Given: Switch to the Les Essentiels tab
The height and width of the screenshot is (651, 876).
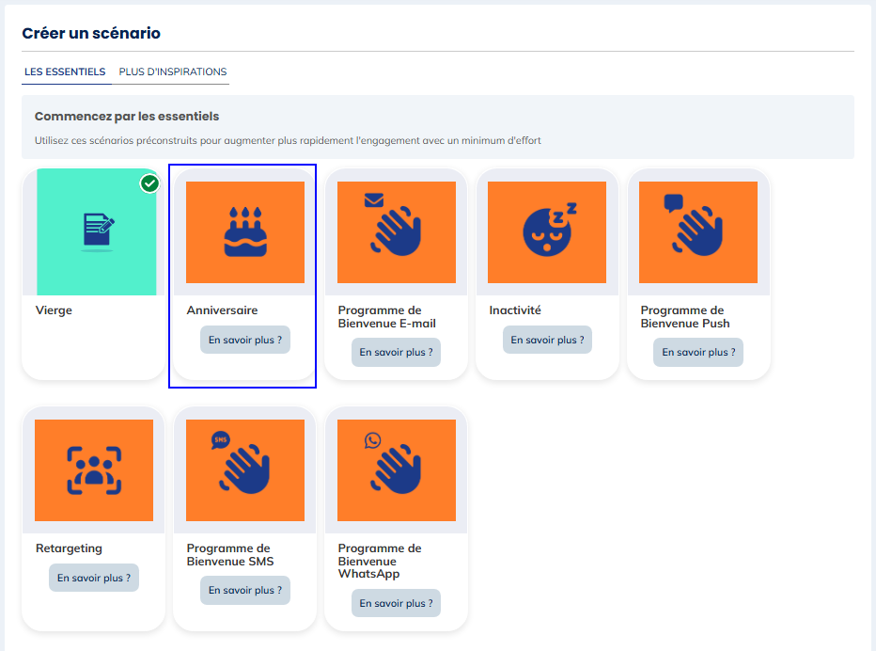Looking at the screenshot, I should (65, 72).
